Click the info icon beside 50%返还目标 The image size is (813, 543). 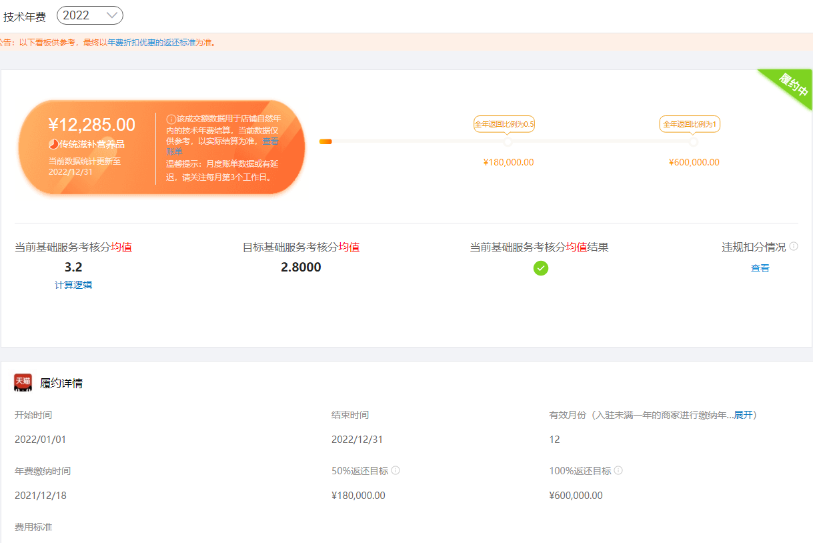pos(395,470)
